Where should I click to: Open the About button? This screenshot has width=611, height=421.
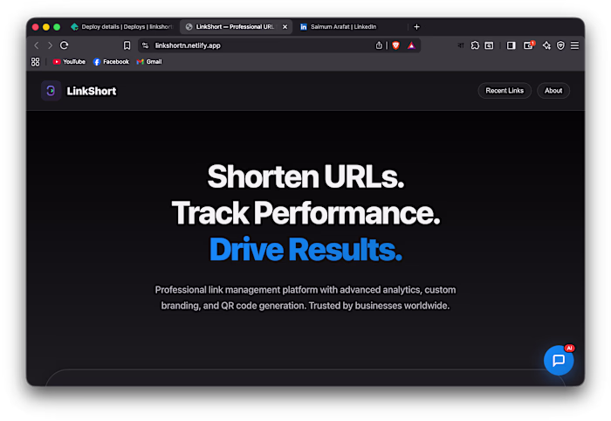(x=553, y=91)
